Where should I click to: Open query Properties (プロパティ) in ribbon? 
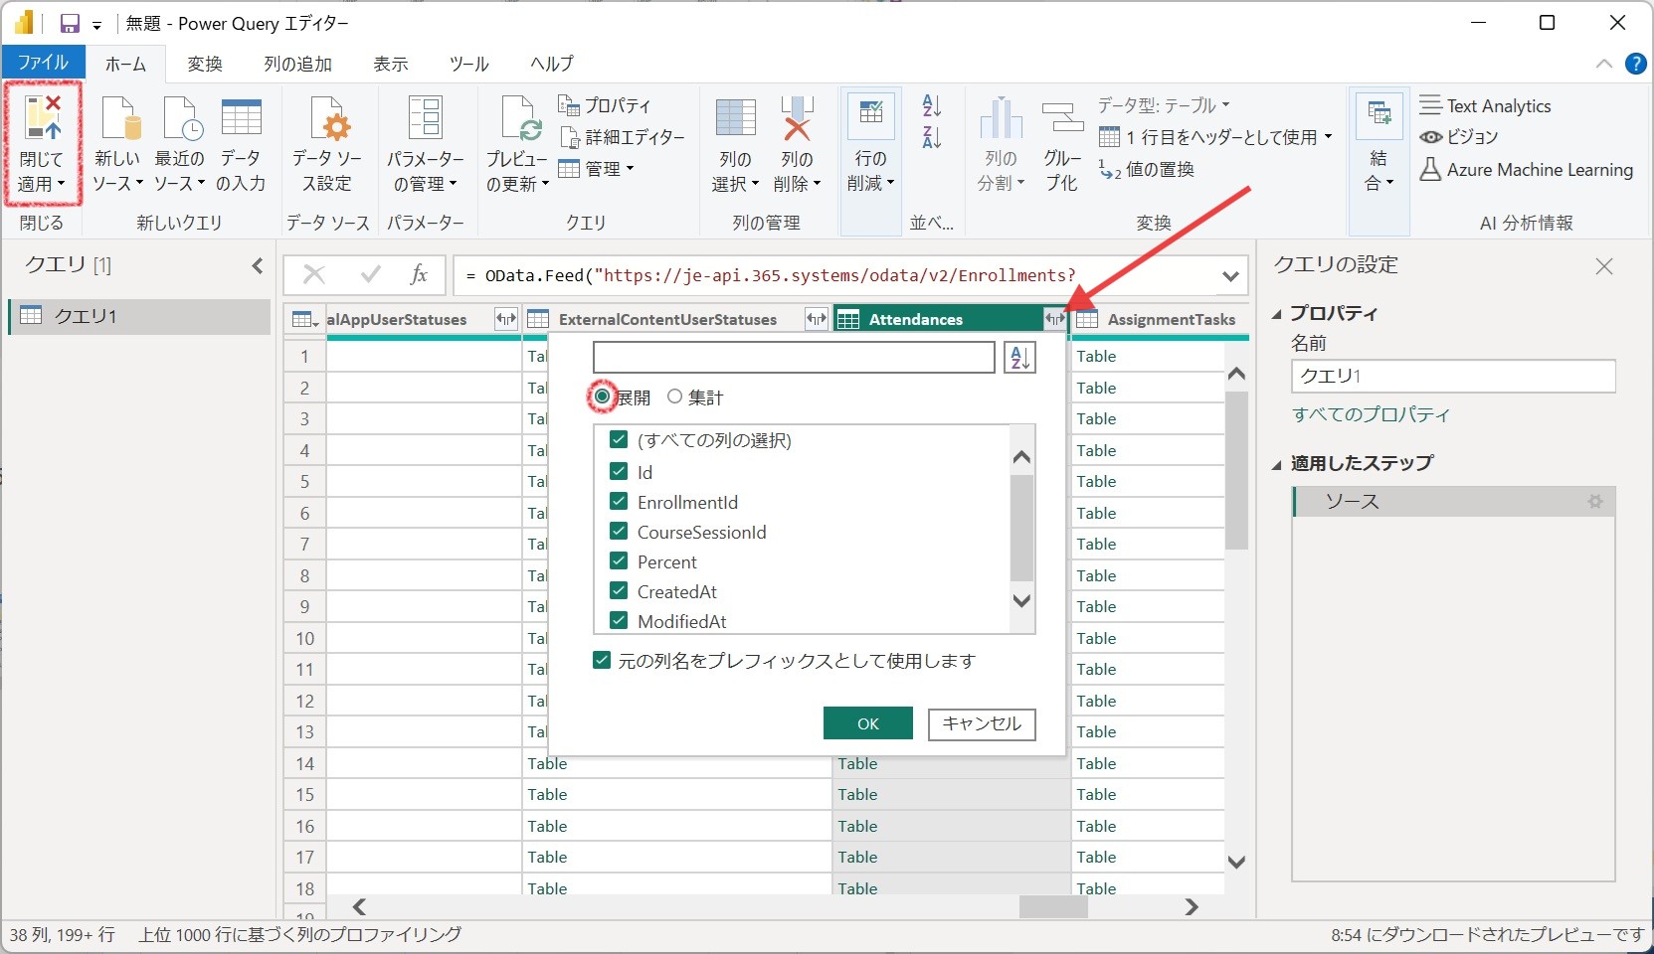tap(604, 105)
